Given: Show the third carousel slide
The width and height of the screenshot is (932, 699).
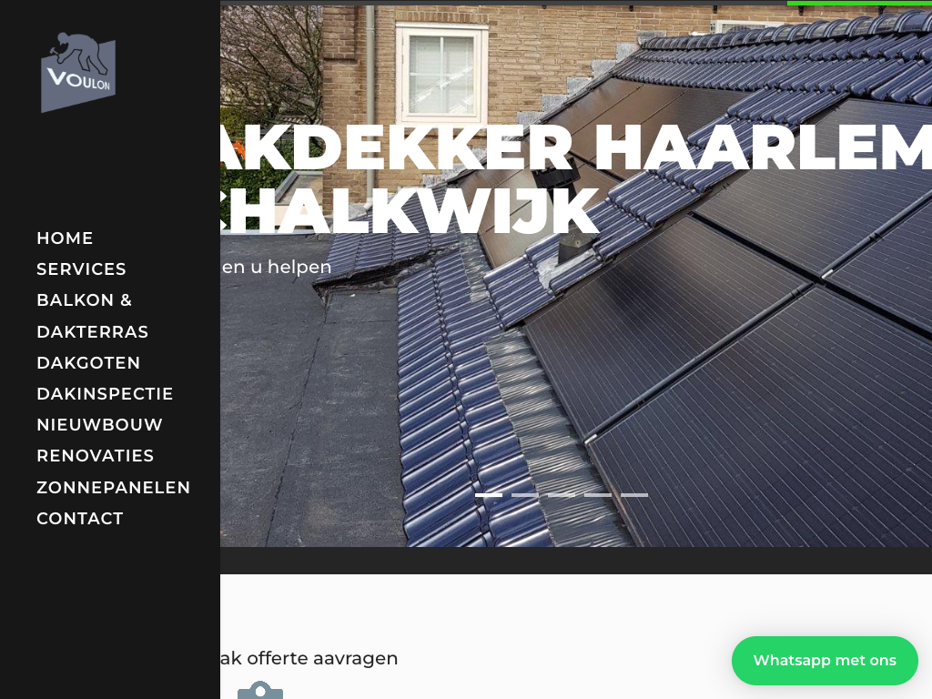Looking at the screenshot, I should [x=561, y=494].
